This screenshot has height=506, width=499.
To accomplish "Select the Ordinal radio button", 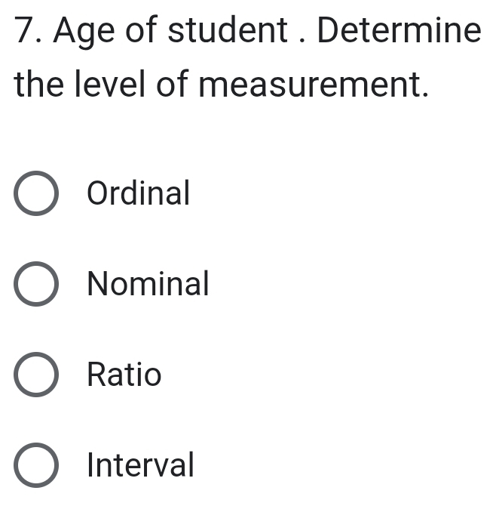I will [35, 194].
